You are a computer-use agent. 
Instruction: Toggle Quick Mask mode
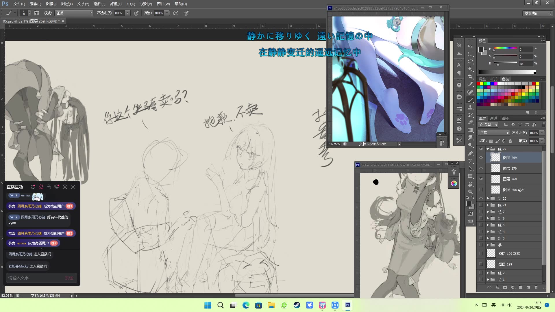click(x=470, y=214)
